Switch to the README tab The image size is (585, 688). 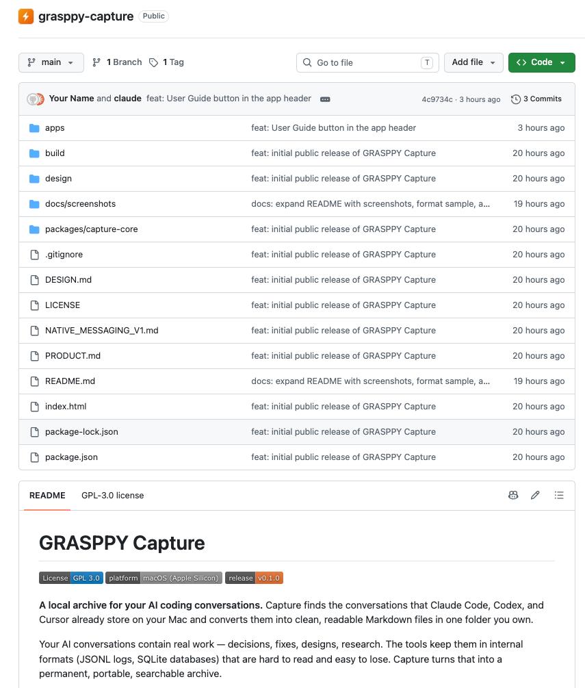click(x=47, y=496)
